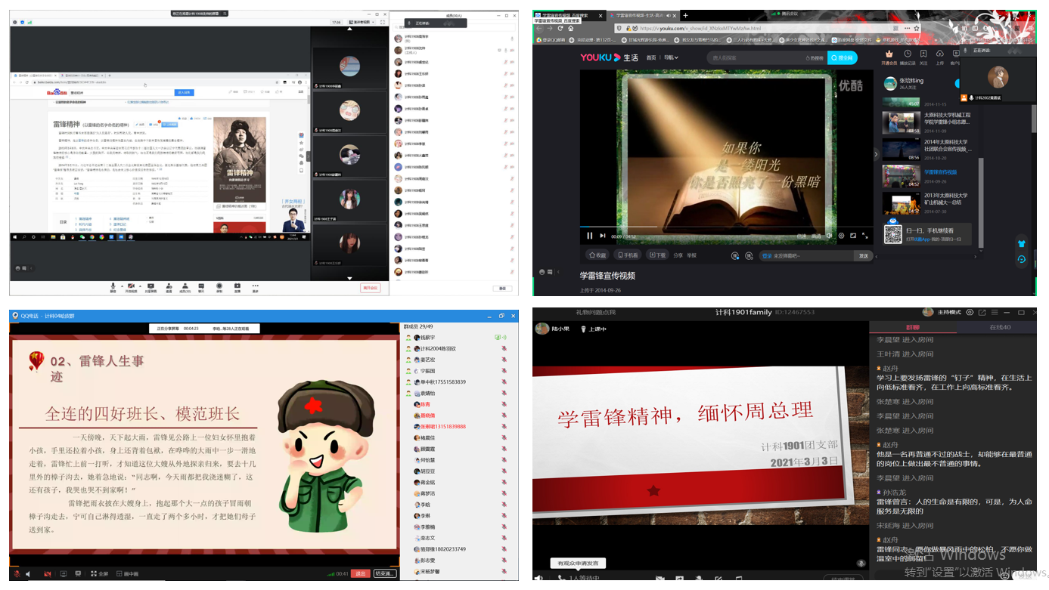Screen dimensions: 1049x590
Task: Expand the audio options arrow beside microphone
Action: [x=120, y=286]
